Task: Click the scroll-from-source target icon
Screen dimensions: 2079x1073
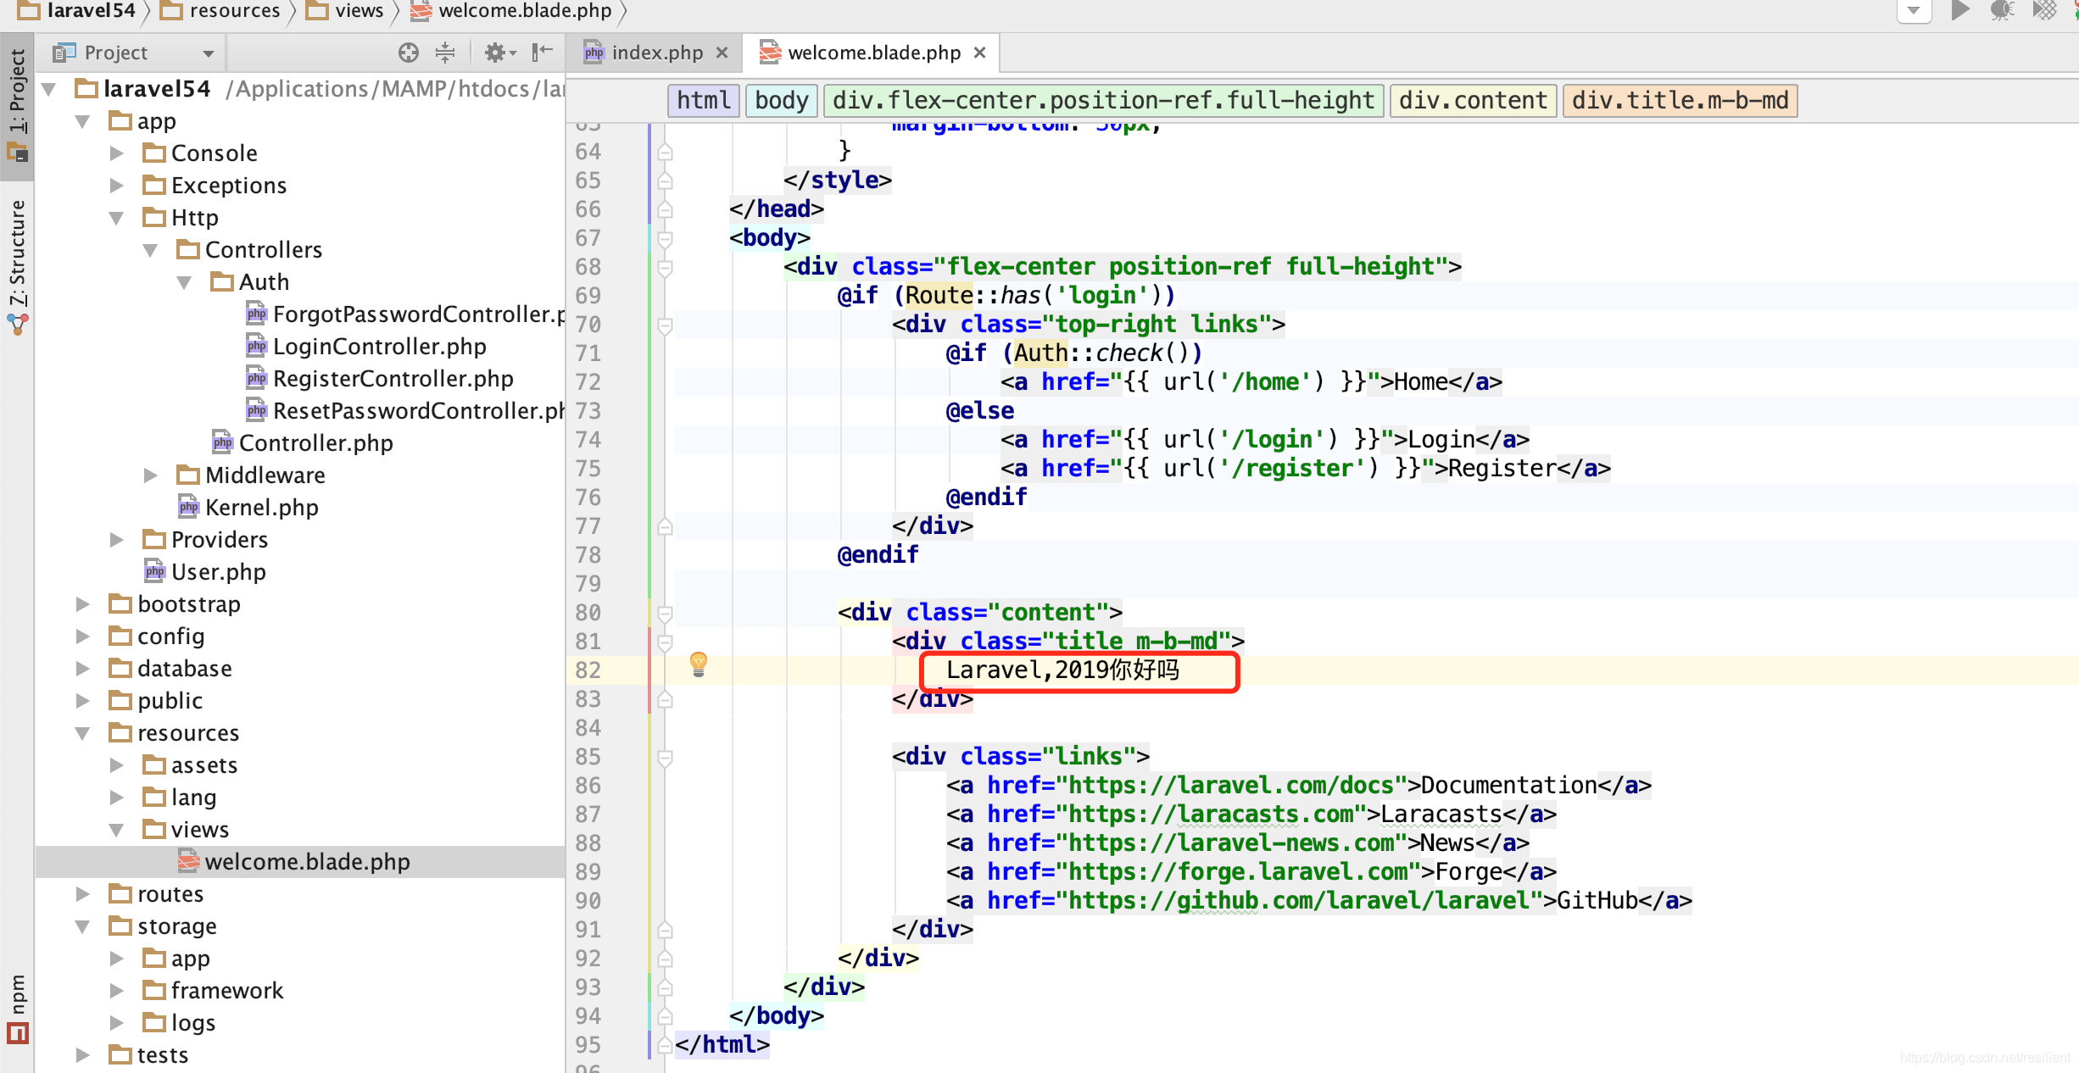Action: (x=409, y=53)
